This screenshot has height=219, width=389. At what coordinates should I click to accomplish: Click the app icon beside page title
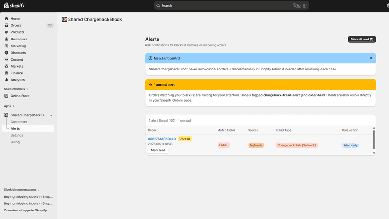64,19
